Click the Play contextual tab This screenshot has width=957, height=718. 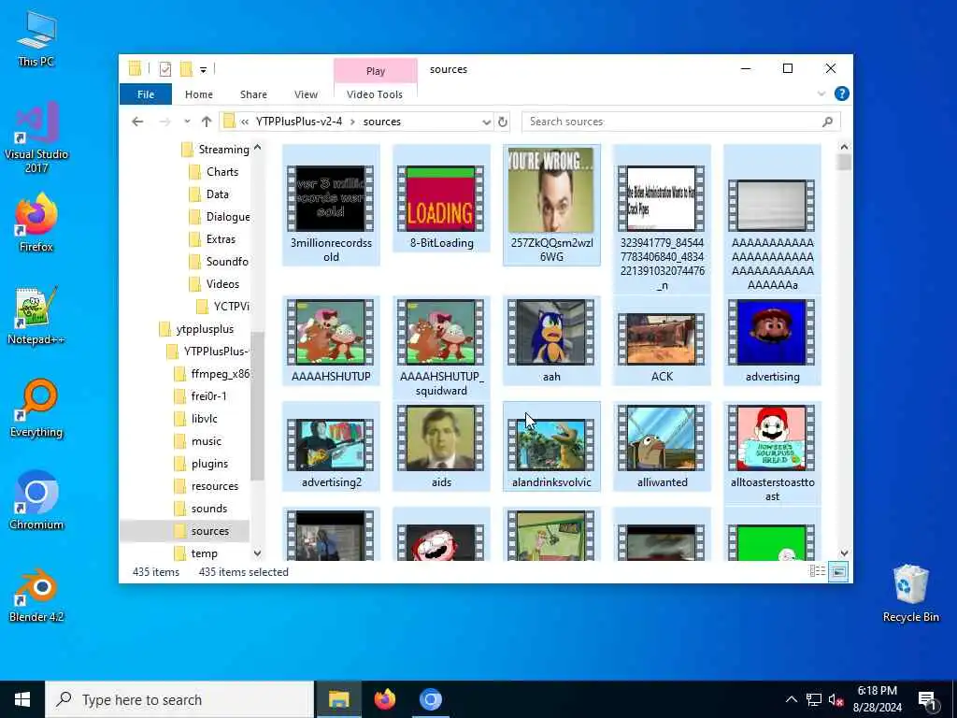point(376,71)
